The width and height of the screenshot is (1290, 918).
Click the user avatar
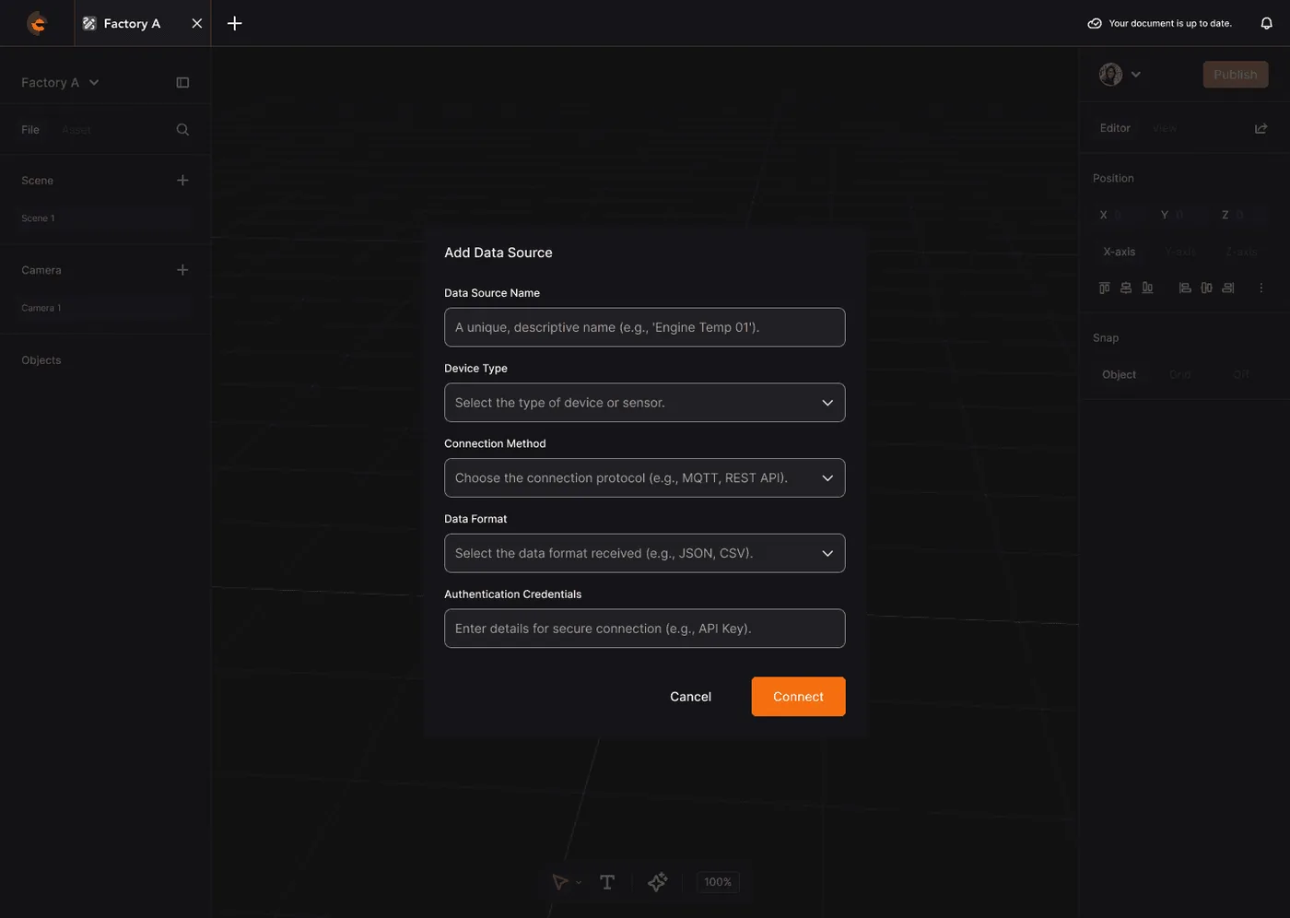click(1110, 75)
